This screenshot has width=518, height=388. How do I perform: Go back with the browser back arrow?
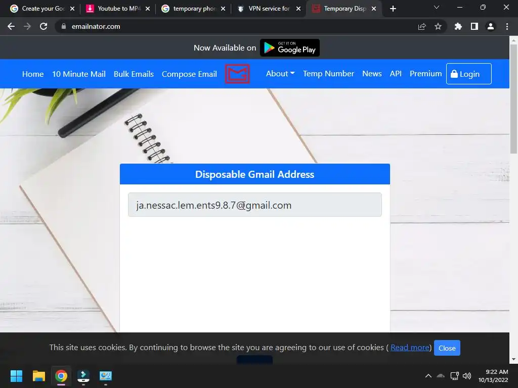click(11, 26)
